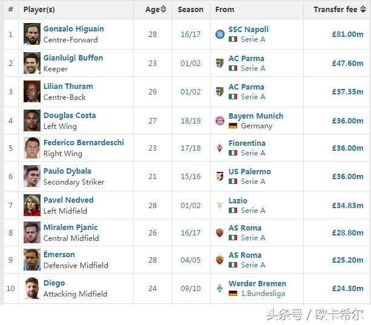
Task: Open Gonzalo Higuaín's player profile link
Action: (73, 29)
